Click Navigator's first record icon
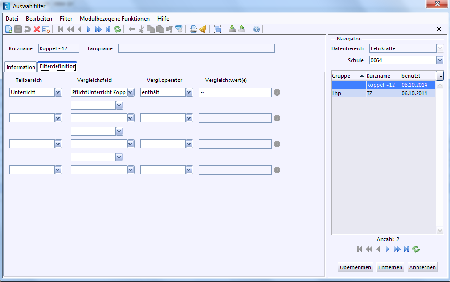 tap(360, 250)
